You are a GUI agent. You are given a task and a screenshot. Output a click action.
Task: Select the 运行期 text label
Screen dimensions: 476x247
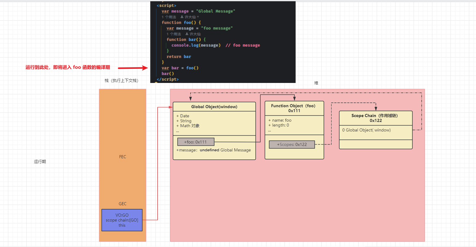click(x=40, y=162)
